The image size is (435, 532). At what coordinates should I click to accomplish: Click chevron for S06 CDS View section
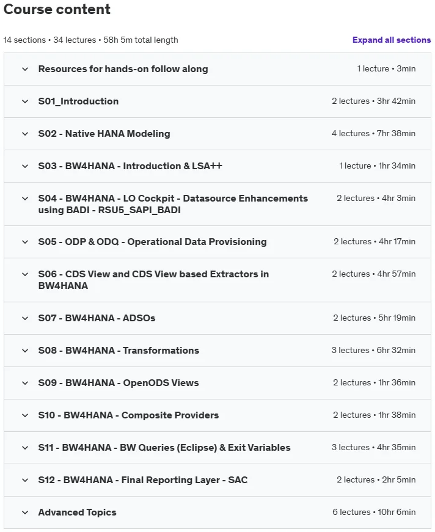[25, 274]
